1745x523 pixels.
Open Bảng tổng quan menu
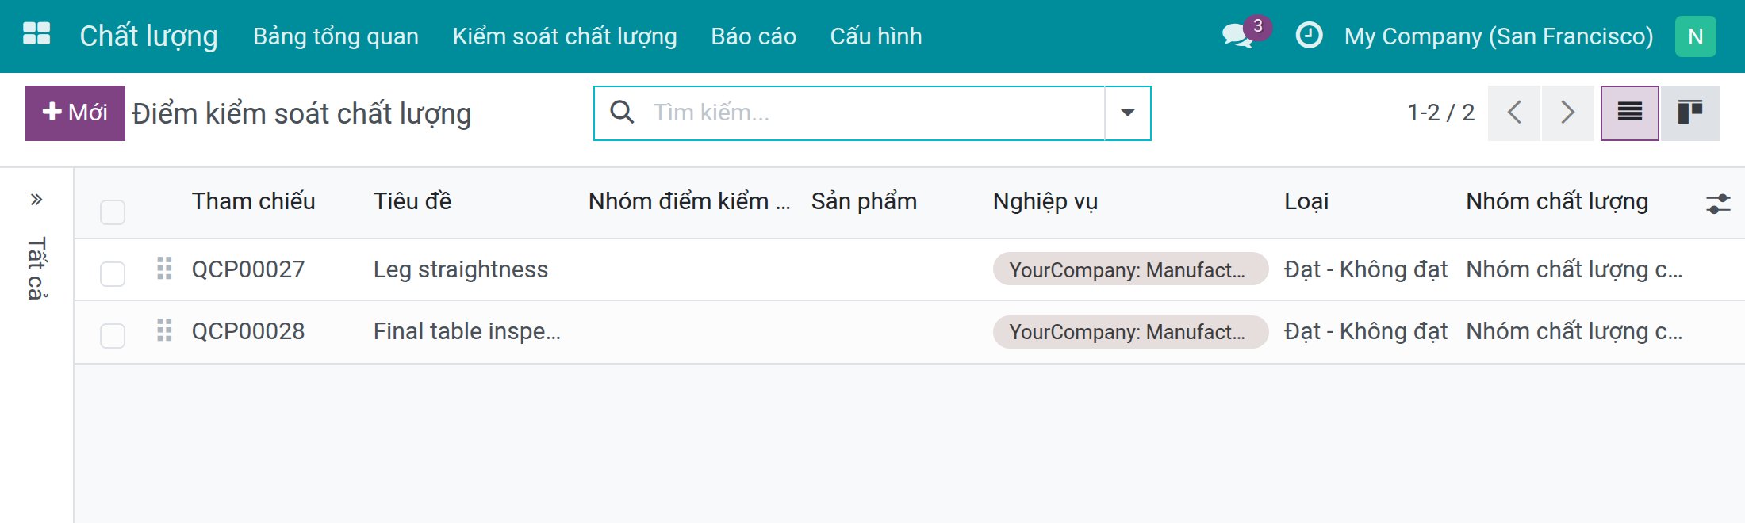tap(336, 36)
